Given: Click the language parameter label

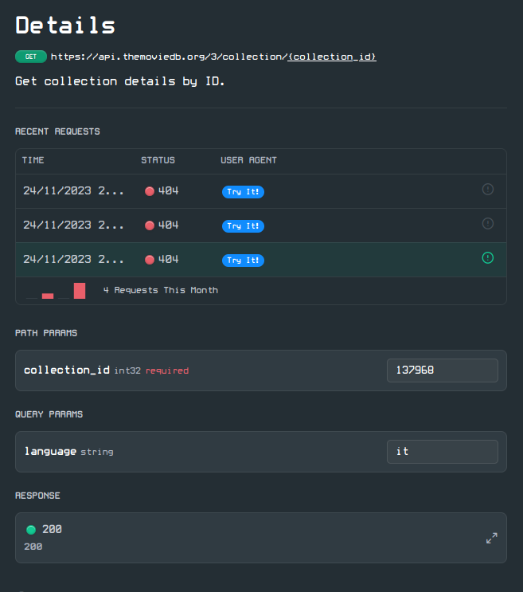Looking at the screenshot, I should [50, 452].
